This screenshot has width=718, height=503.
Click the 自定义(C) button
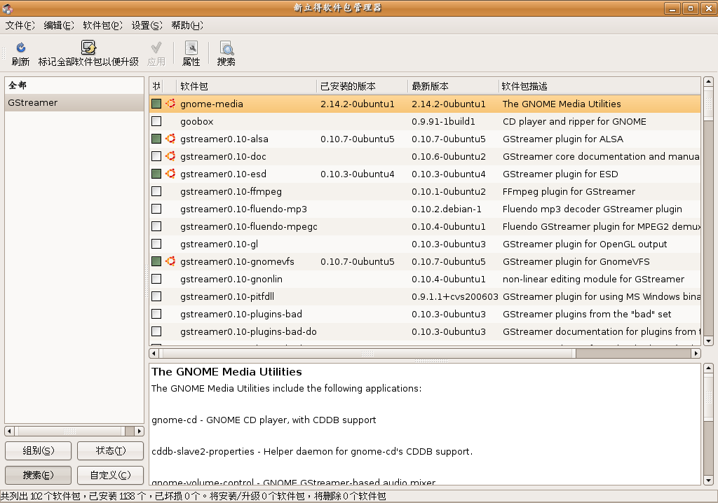(x=110, y=475)
